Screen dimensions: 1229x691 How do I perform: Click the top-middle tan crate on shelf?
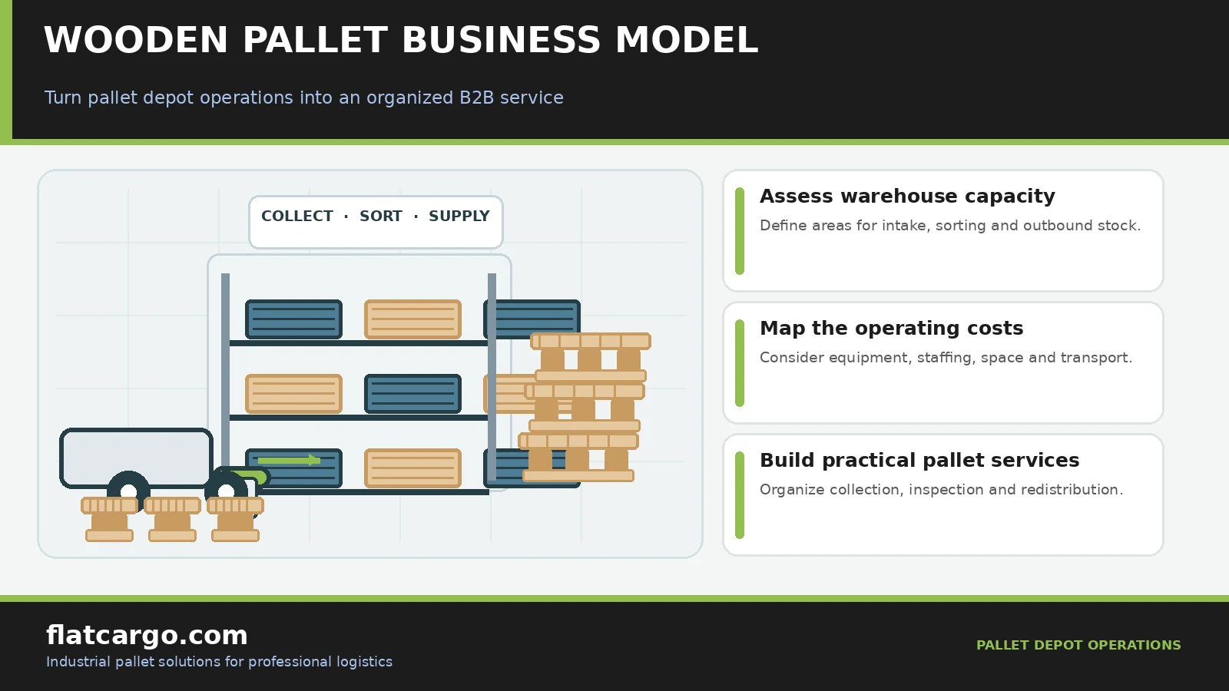coord(412,319)
